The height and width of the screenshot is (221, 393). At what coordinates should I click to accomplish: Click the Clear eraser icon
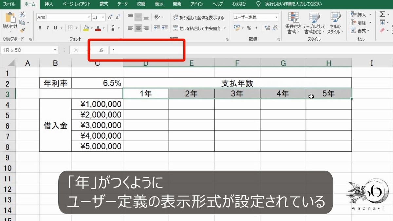382,30
